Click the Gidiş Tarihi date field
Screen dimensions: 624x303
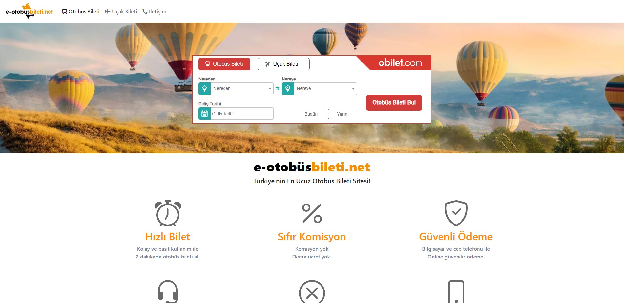click(x=242, y=114)
